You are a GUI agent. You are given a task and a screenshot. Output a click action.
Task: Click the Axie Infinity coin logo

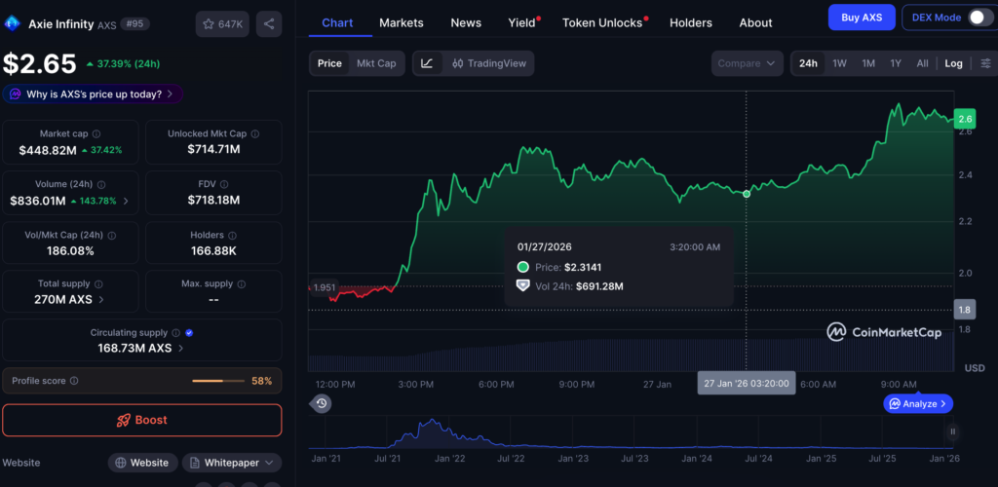(x=13, y=23)
